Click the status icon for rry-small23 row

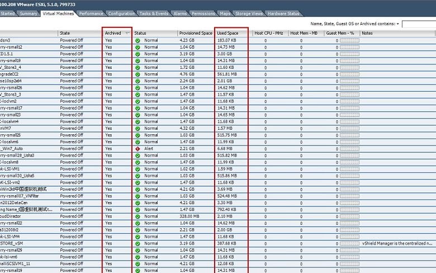point(138,115)
